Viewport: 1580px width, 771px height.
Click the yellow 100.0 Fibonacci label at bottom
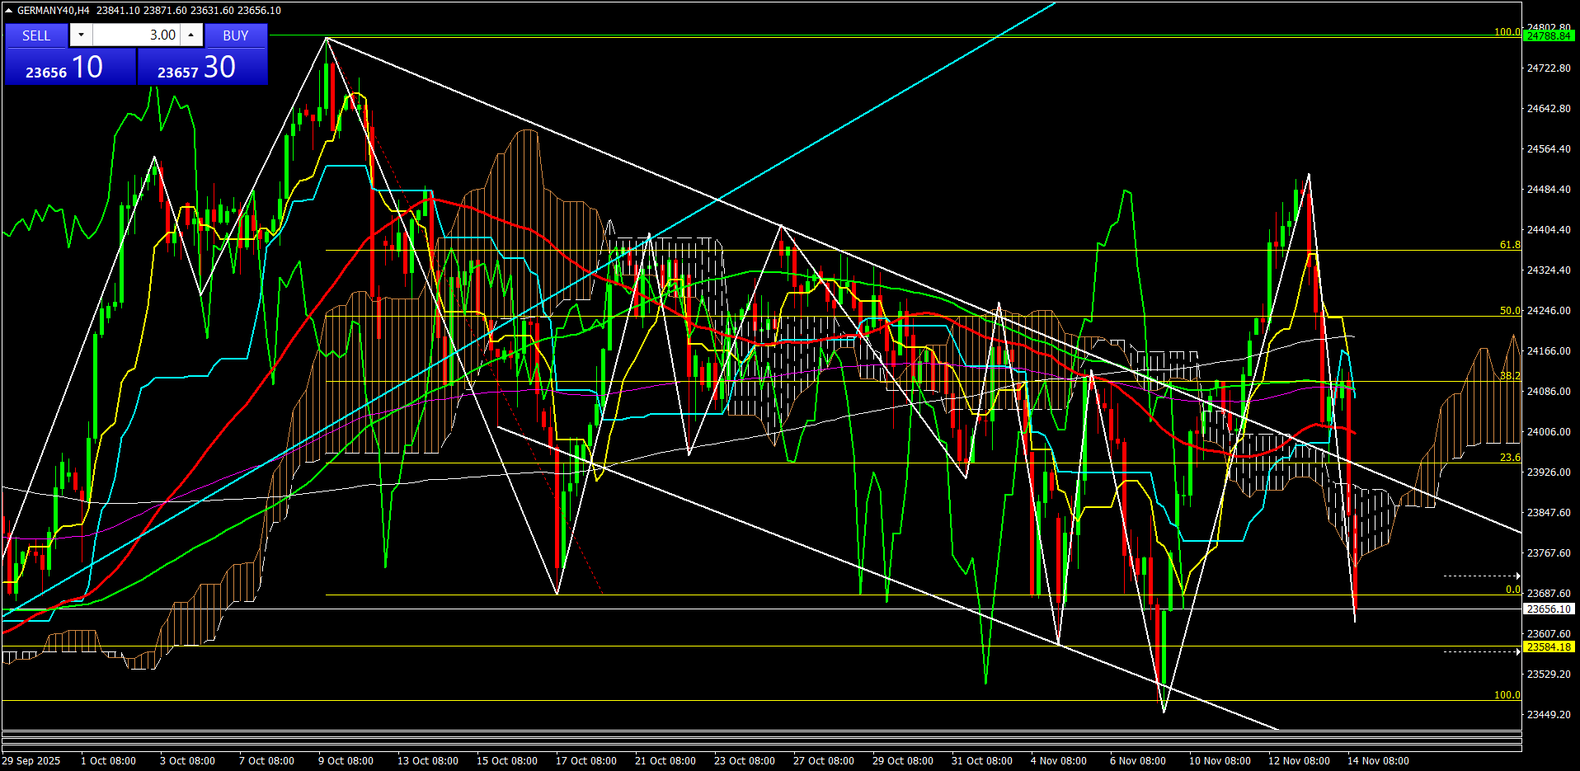pyautogui.click(x=1507, y=695)
